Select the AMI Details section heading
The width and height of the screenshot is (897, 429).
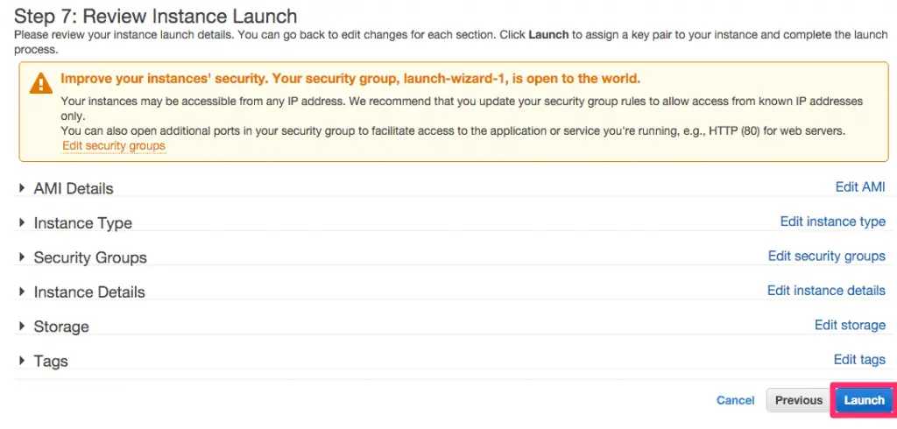[74, 188]
